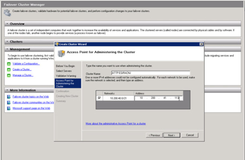The height and width of the screenshot is (160, 245).
Task: Select the Creating New Cluster wizard step
Action: pyautogui.click(x=67, y=96)
